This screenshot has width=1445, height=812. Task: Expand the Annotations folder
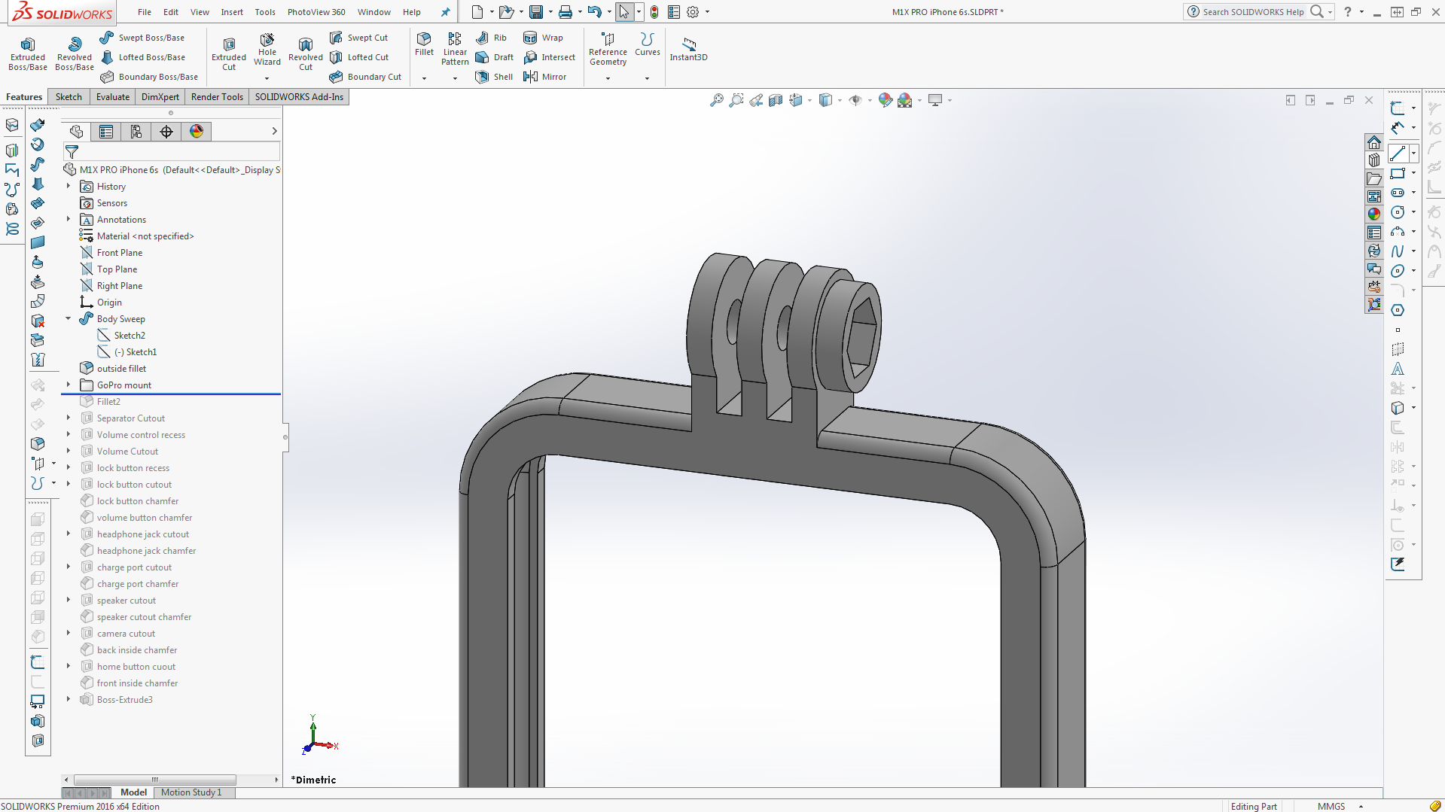(69, 220)
